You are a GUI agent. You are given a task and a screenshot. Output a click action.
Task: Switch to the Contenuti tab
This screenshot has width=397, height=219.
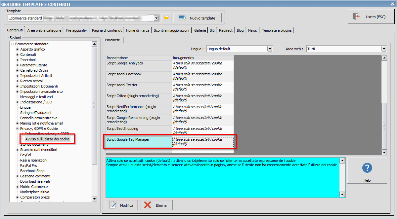coord(15,30)
